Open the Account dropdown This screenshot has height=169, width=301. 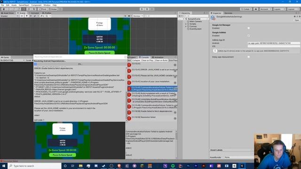[x=265, y=9]
